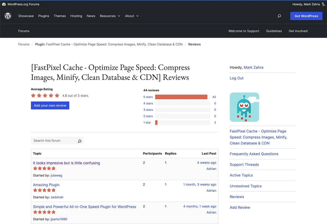Viewport: 327px width, 224px height.
Task: Click Howdy, Mark Zahra in admin bar
Action: tap(306, 4)
